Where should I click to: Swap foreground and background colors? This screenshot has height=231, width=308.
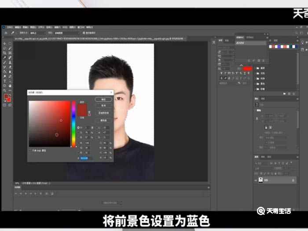[10, 95]
